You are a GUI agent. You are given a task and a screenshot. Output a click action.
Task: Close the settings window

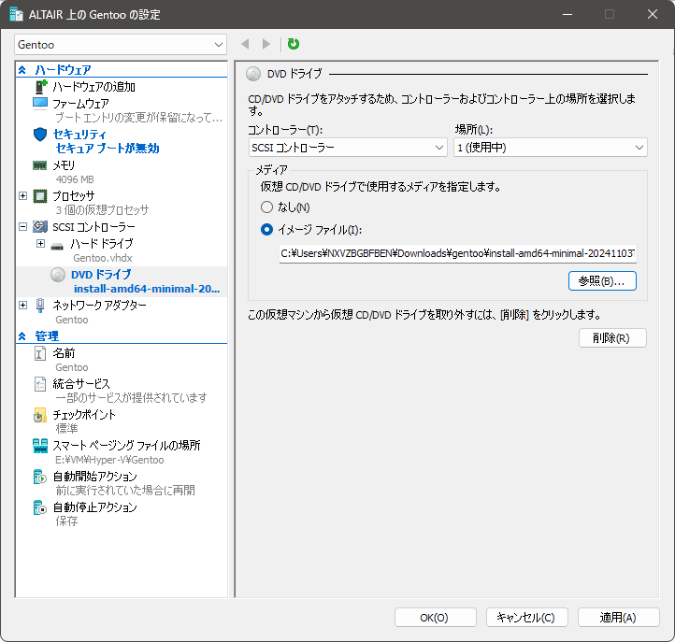(x=653, y=14)
